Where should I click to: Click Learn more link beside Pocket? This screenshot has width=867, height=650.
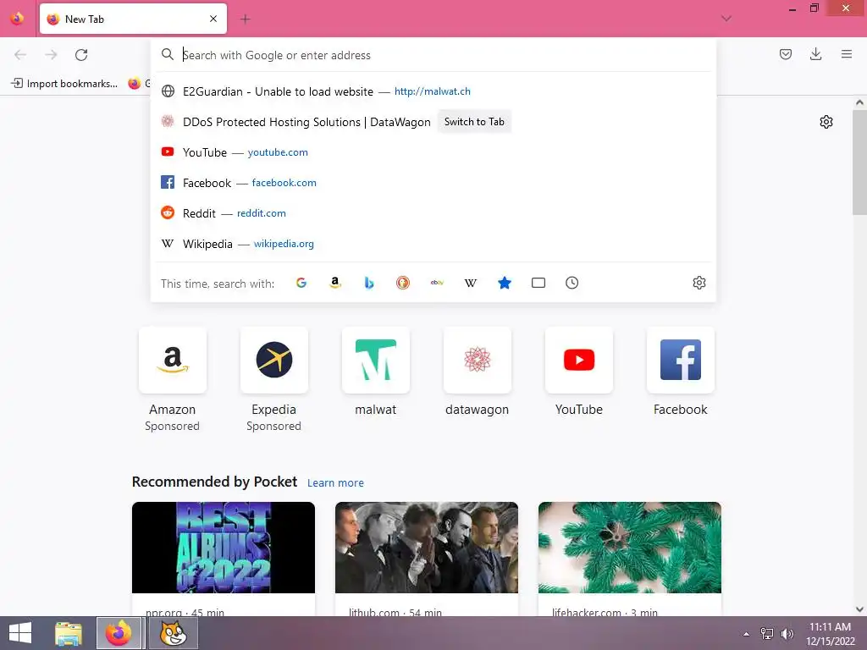point(335,483)
